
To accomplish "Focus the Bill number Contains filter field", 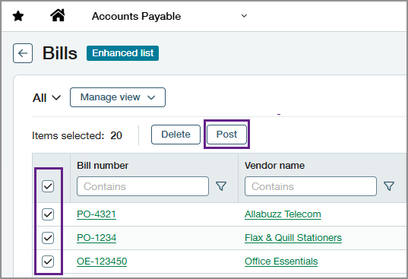I will click(143, 186).
